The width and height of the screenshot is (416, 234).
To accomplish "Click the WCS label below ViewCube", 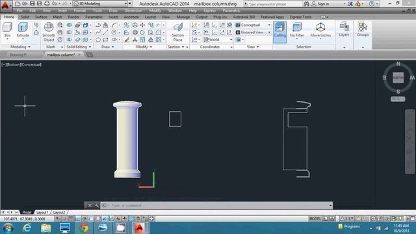I will pyautogui.click(x=398, y=99).
